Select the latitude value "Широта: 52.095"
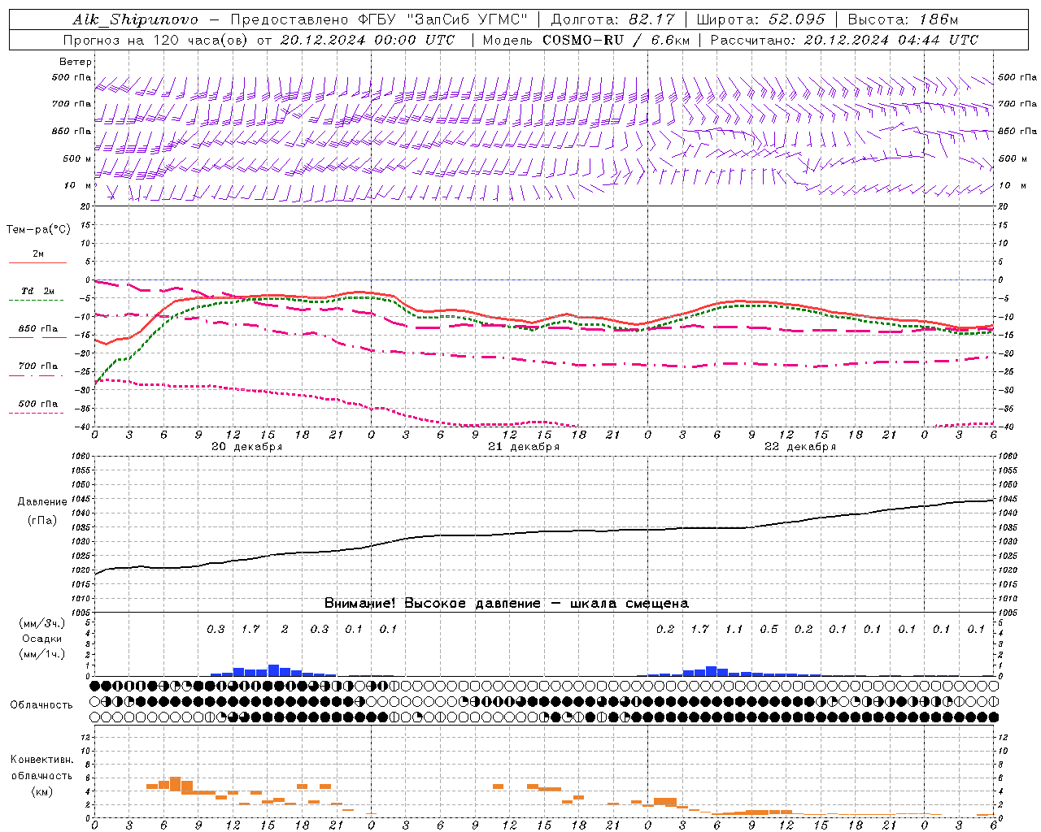Viewport: 1041px width, 832px height. [x=761, y=19]
